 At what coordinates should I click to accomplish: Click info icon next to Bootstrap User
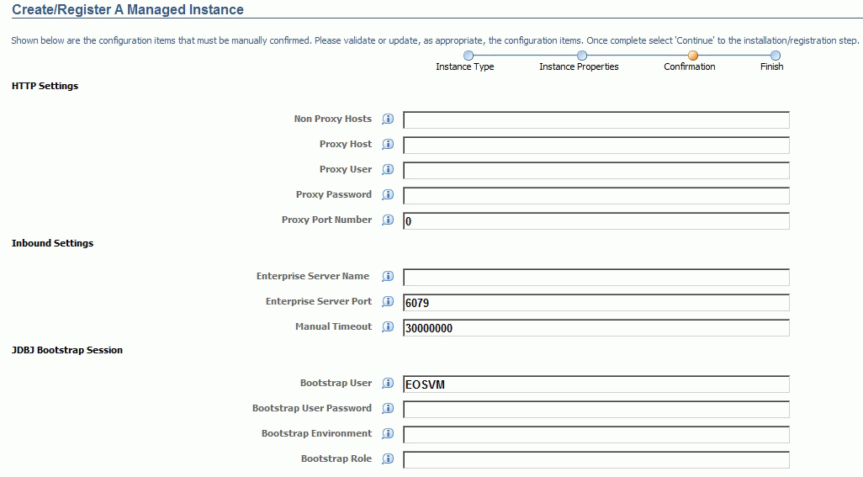pyautogui.click(x=388, y=384)
